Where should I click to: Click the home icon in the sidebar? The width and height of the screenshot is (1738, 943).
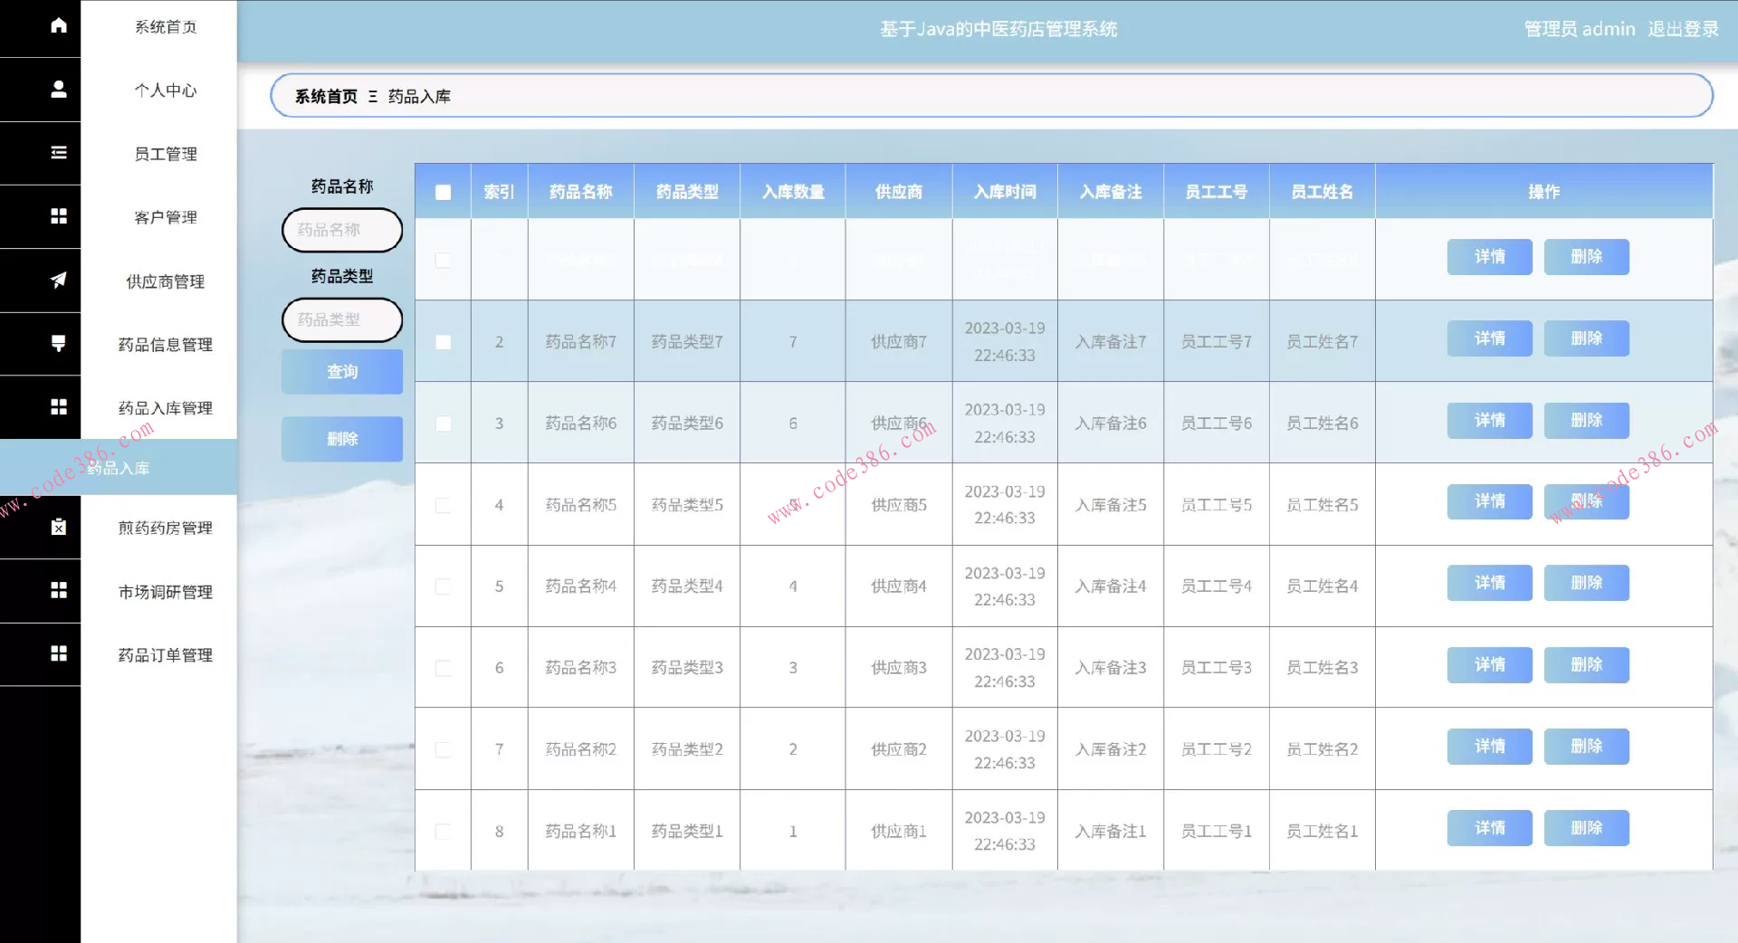pyautogui.click(x=58, y=25)
